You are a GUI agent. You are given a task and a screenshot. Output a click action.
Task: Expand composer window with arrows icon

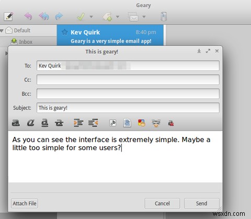[208, 51]
